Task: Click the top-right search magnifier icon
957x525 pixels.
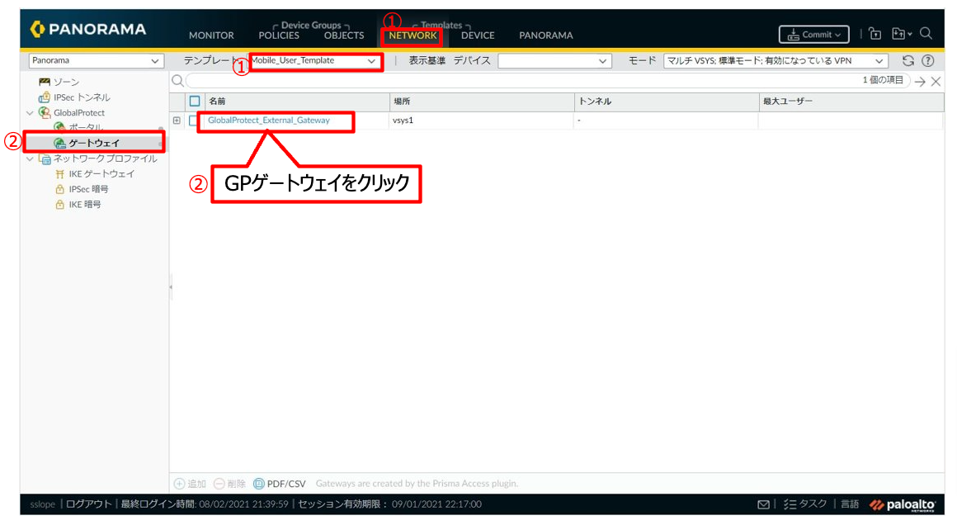Action: [926, 34]
